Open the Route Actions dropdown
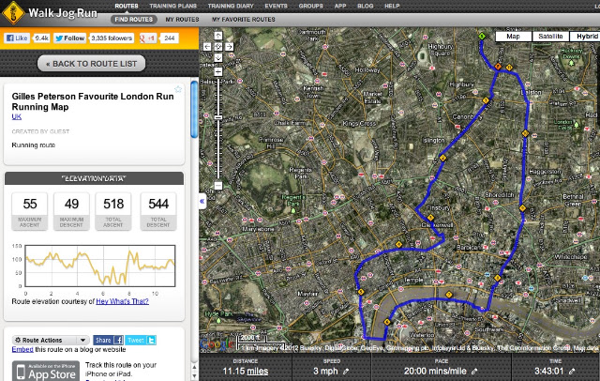600x381 pixels. coord(51,340)
